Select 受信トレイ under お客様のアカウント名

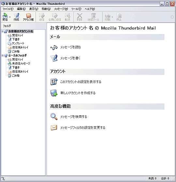pos(18,35)
